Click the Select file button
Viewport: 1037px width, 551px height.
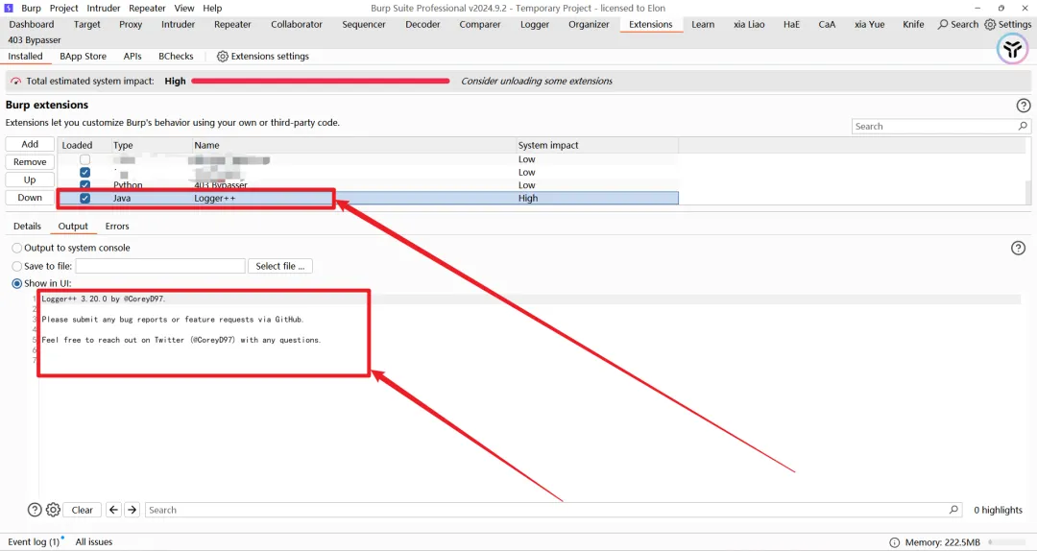point(279,266)
